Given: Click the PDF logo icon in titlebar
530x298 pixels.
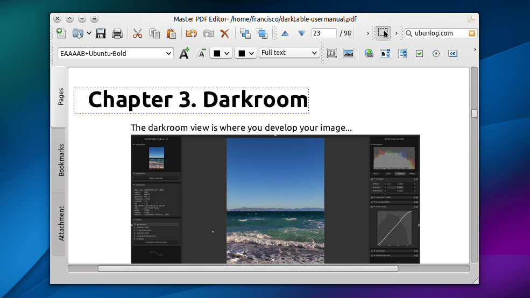Looking at the screenshot, I should (471, 19).
